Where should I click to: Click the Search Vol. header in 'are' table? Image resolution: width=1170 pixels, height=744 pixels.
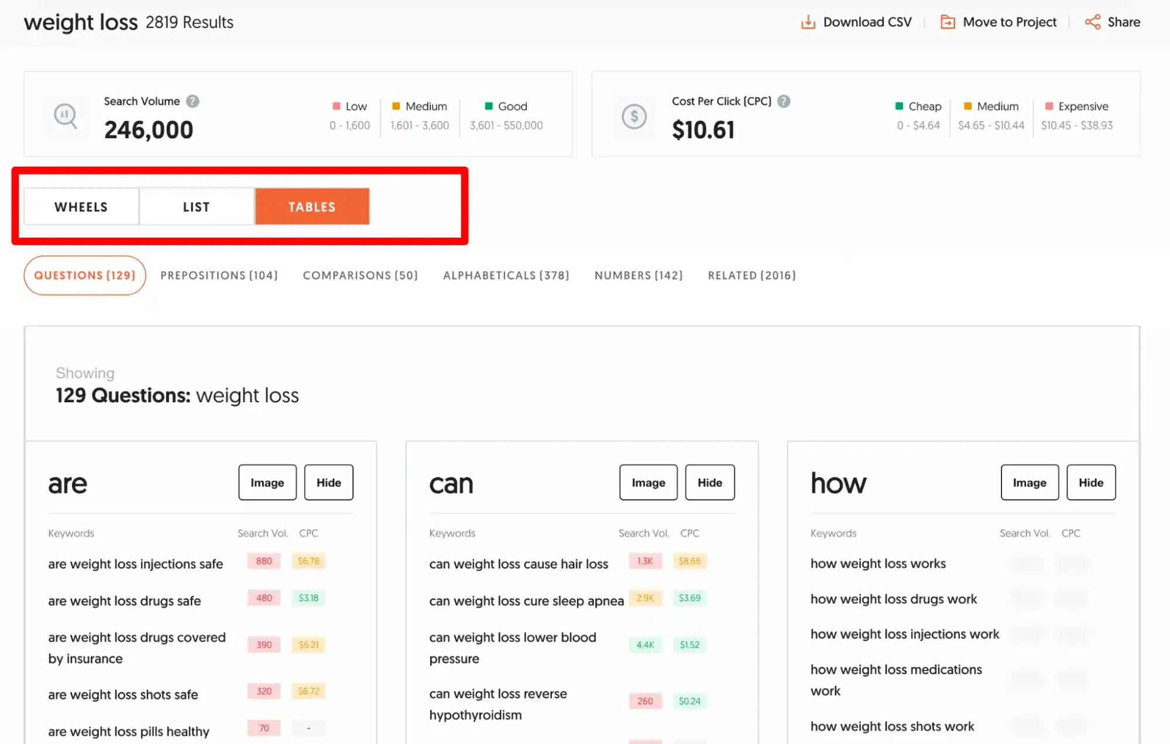tap(263, 533)
